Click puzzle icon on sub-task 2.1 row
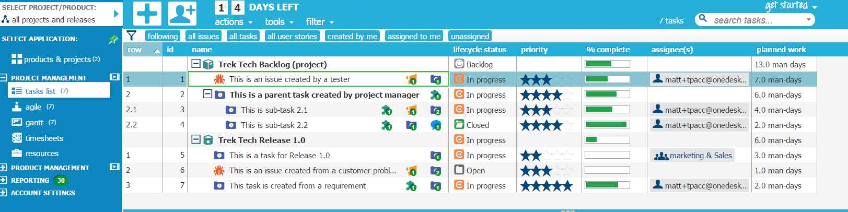Image resolution: width=848 pixels, height=212 pixels. [x=387, y=110]
